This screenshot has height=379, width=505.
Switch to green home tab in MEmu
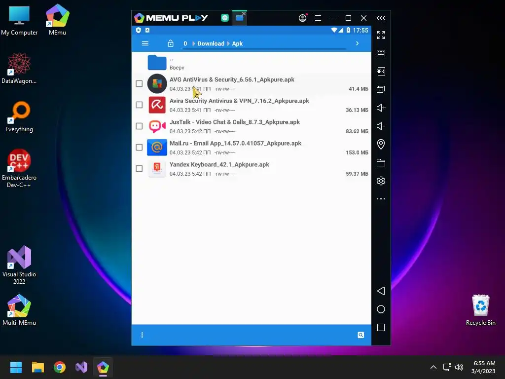[x=225, y=18]
